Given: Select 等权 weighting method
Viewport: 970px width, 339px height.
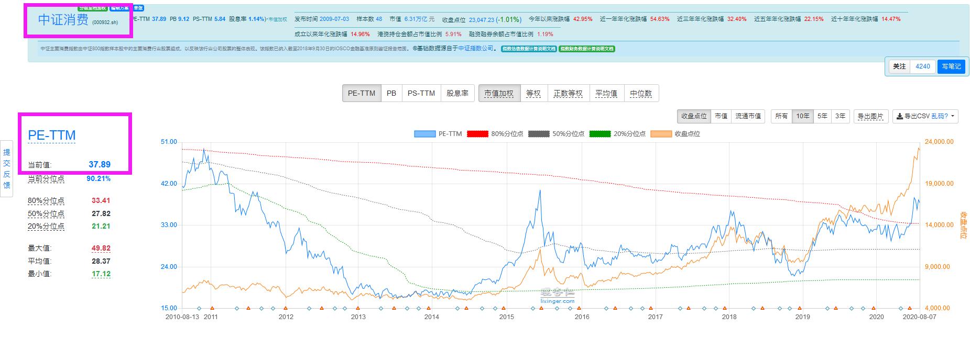Looking at the screenshot, I should 533,93.
